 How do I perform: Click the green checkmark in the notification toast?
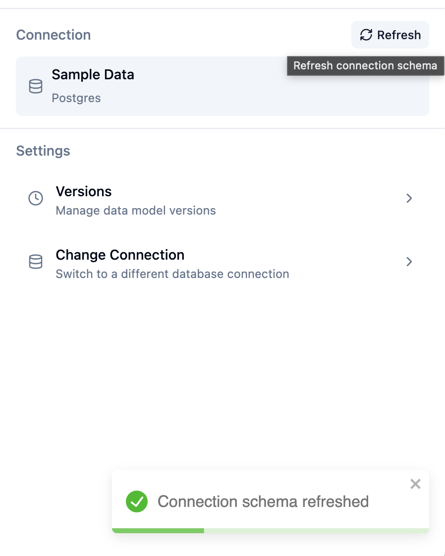(x=137, y=501)
